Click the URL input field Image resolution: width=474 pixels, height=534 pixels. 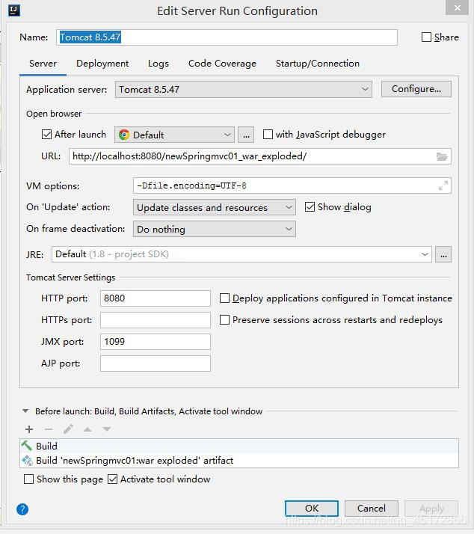click(260, 156)
